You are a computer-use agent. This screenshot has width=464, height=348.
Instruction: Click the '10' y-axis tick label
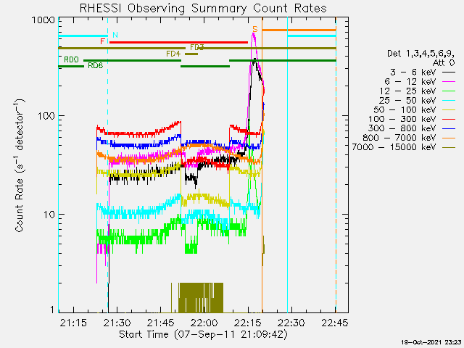click(50, 215)
